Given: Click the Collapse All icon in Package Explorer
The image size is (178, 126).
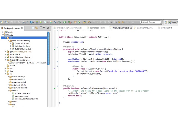Looking at the screenshot, I should pyautogui.click(x=33, y=28).
